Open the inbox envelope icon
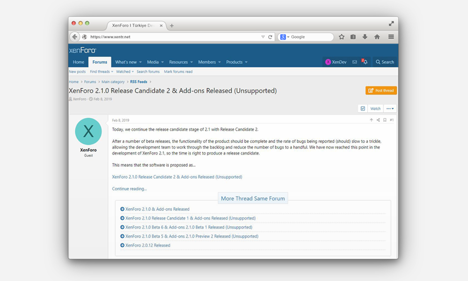Image resolution: width=468 pixels, height=281 pixels. pyautogui.click(x=355, y=62)
